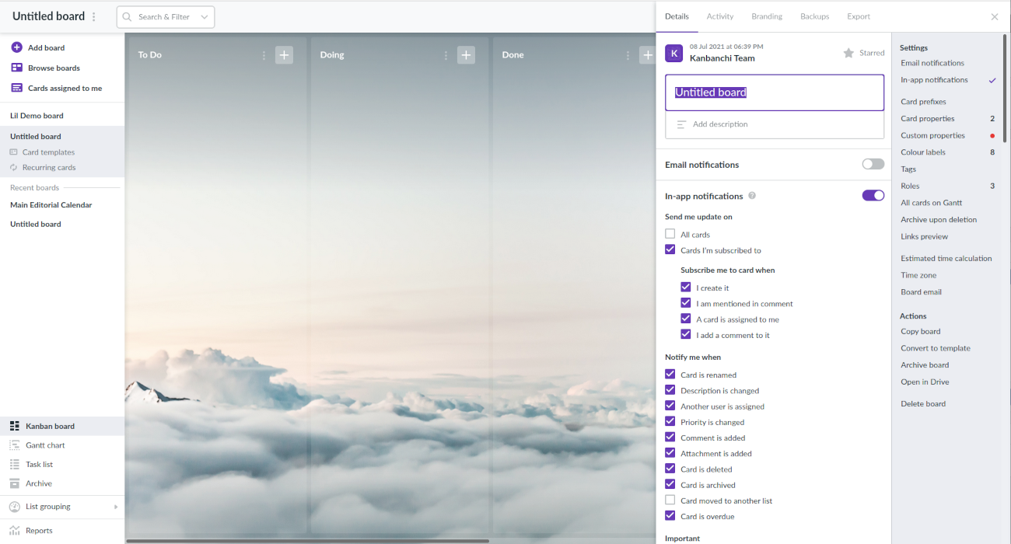The image size is (1011, 544).
Task: Uncheck A card is assigned to me
Action: tap(686, 319)
